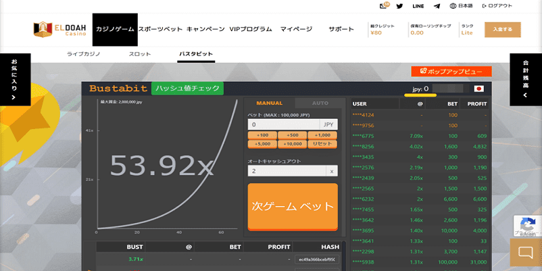
Task: Add +10,000 to the bet
Action: pos(293,144)
